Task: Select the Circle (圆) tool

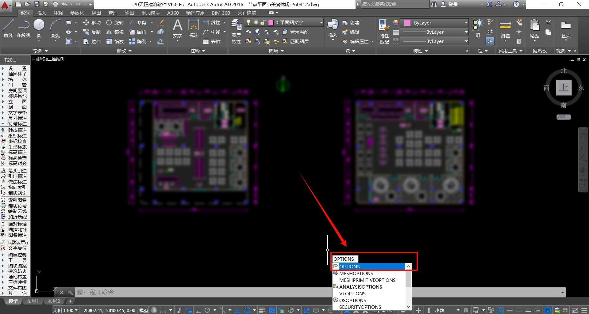Action: click(39, 28)
